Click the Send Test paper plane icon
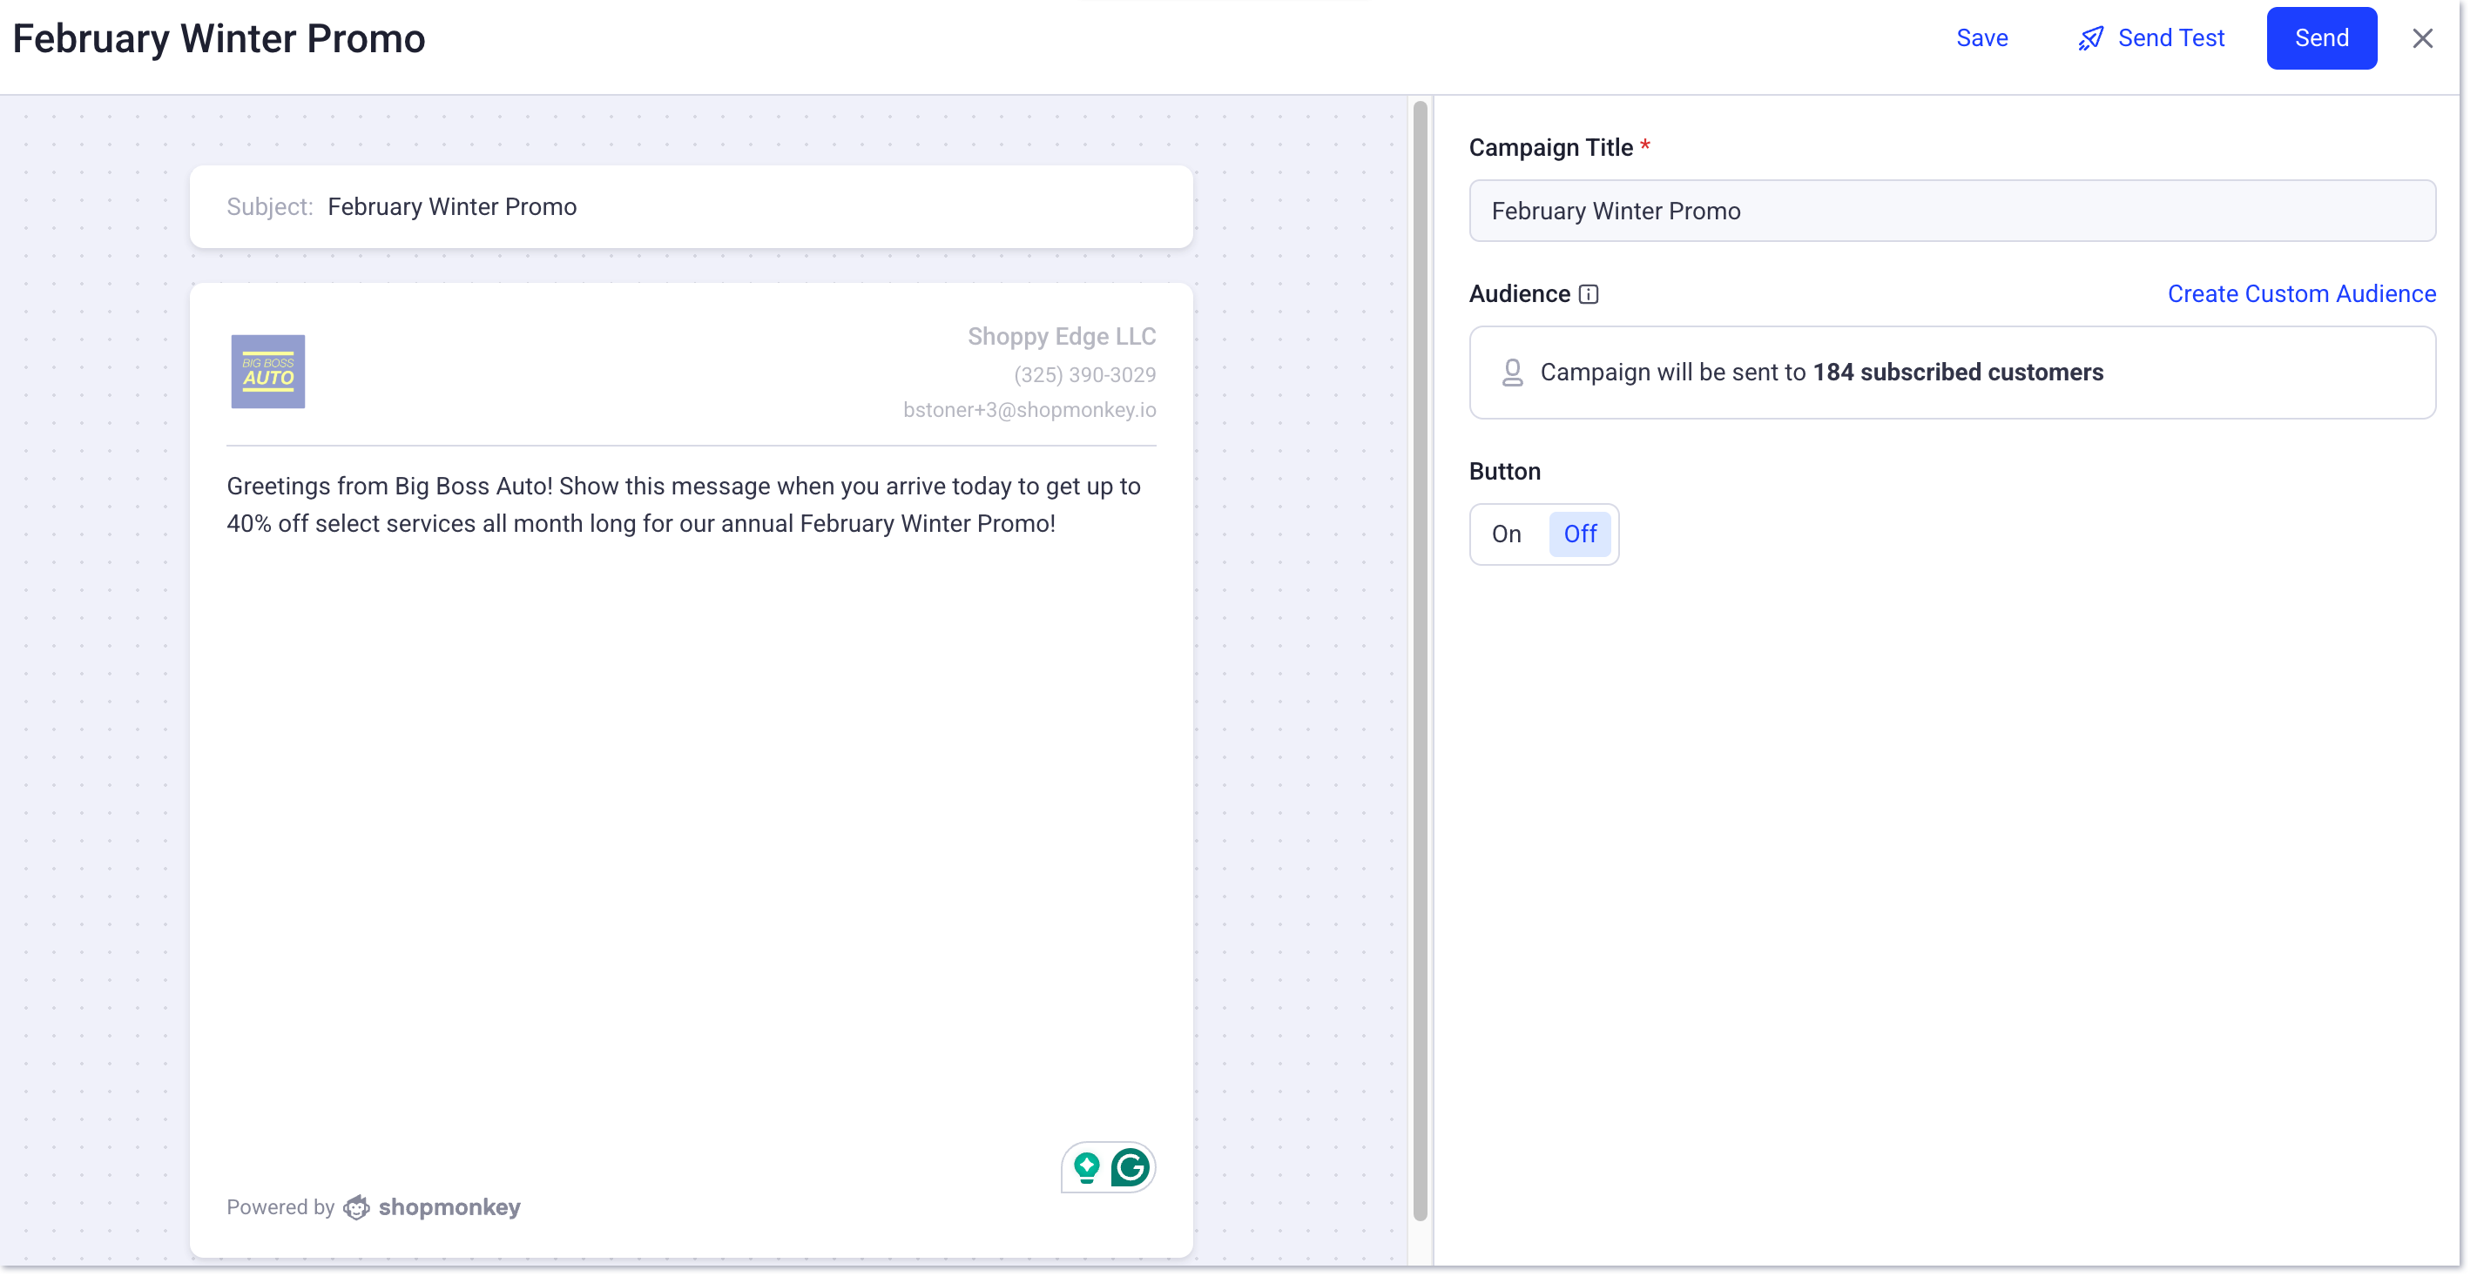The width and height of the screenshot is (2477, 1283). (2090, 37)
